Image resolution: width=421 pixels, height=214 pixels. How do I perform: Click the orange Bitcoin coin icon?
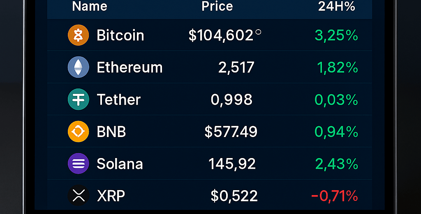coord(79,35)
